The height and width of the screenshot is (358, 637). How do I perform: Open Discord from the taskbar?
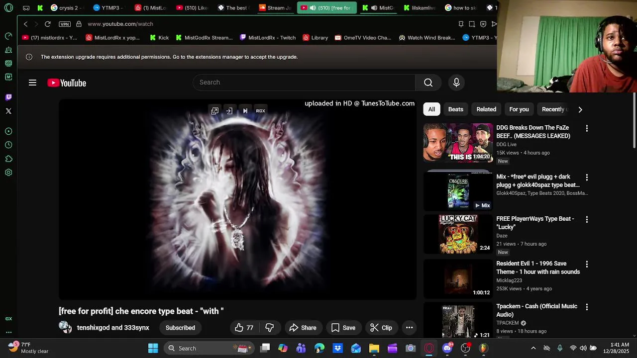pos(447,348)
